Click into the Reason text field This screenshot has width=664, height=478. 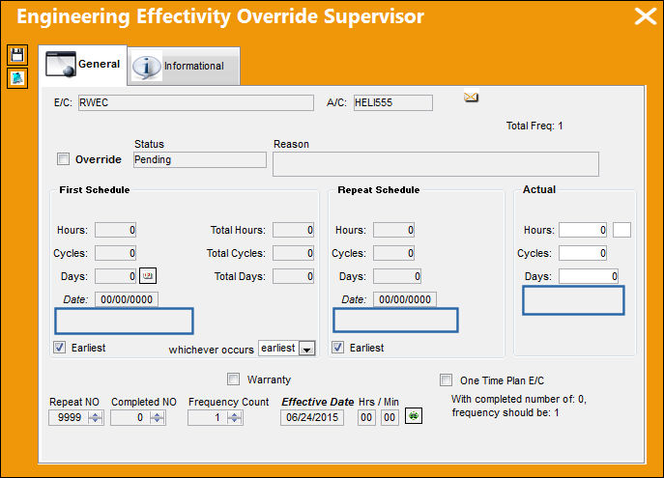coord(436,164)
